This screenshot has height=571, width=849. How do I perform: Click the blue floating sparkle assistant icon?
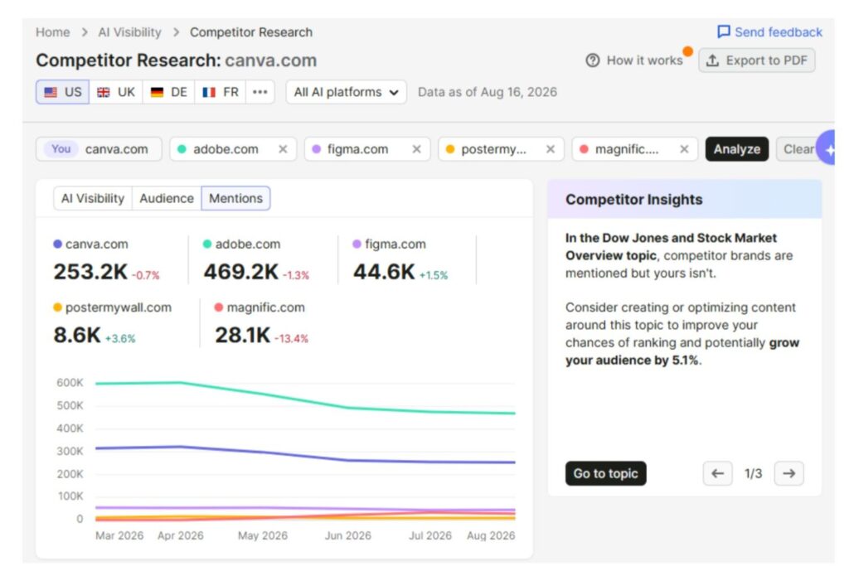click(x=828, y=148)
